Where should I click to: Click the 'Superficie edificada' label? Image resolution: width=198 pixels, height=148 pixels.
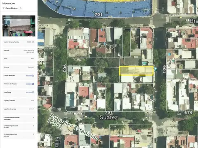9,101
